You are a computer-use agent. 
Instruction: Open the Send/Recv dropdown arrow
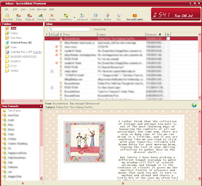[74, 17]
